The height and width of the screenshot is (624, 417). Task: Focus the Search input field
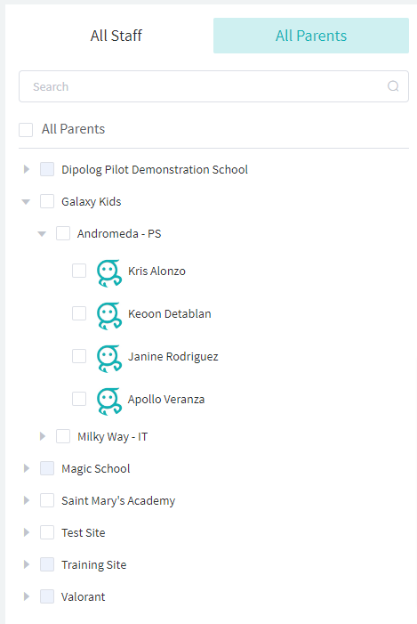coord(213,86)
